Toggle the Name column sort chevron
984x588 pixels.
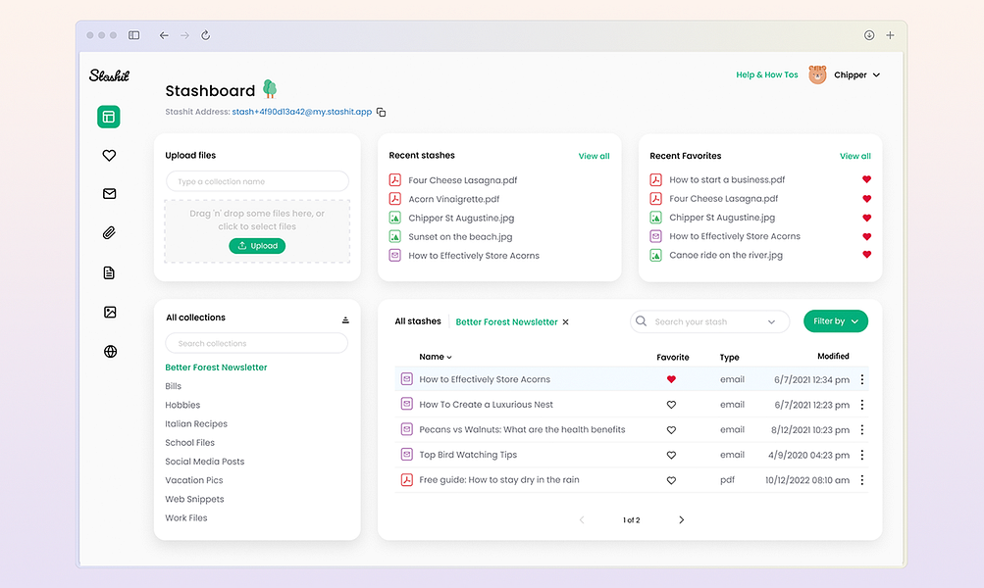pyautogui.click(x=449, y=358)
